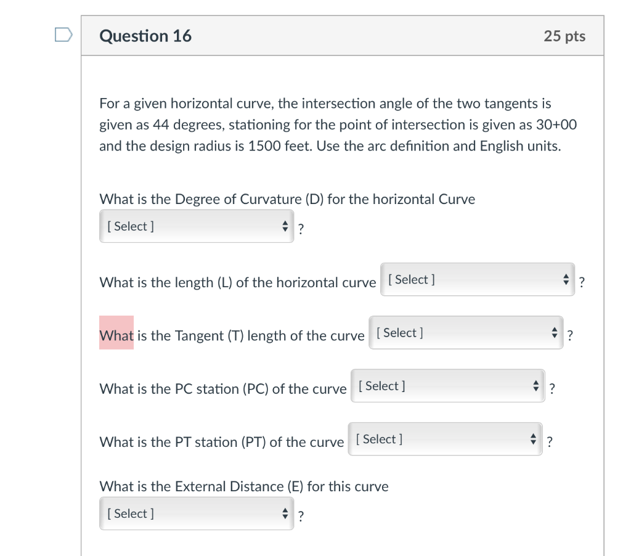Open the PT station answer dropdown
The image size is (631, 556).
pyautogui.click(x=434, y=438)
